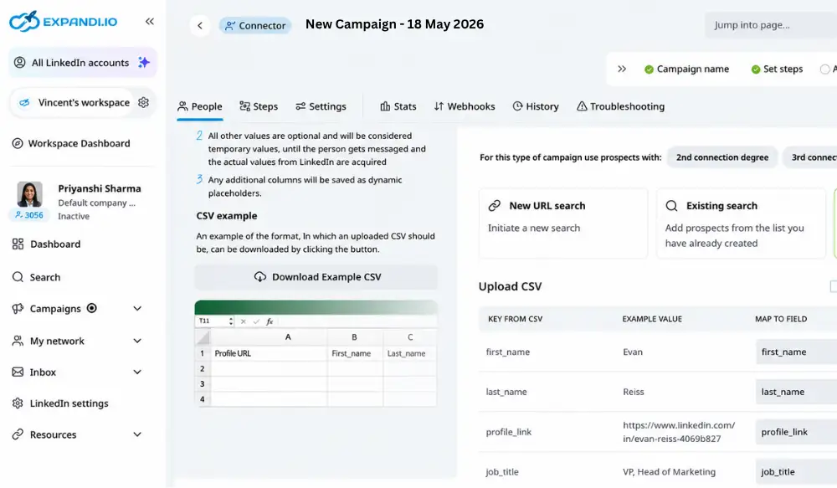Expand the My network menu chevron

(x=137, y=341)
